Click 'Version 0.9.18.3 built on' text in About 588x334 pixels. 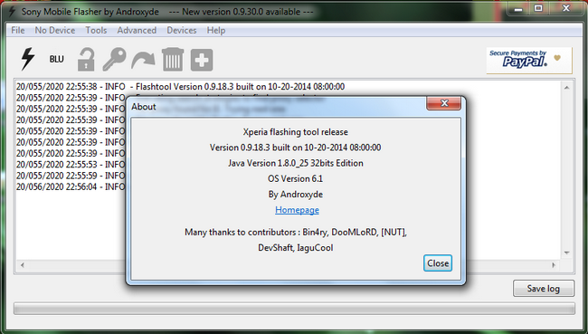(x=296, y=148)
